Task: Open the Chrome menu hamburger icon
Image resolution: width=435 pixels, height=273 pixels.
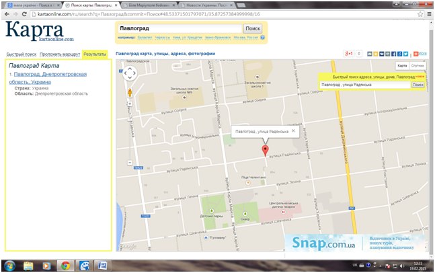Action: [x=430, y=14]
